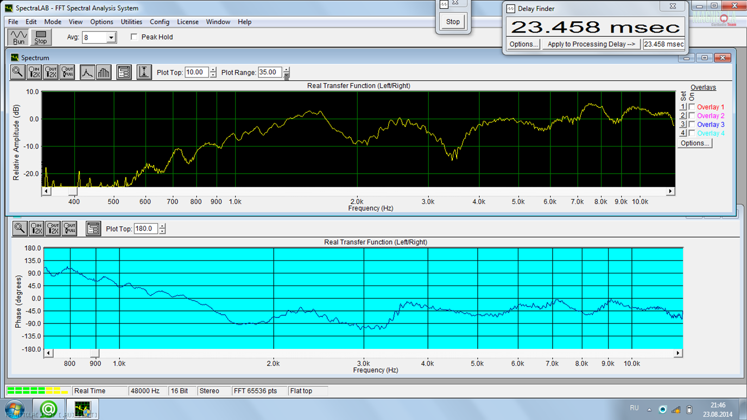This screenshot has width=747, height=420.
Task: Zoom in 2X in Phase window
Action: point(37,228)
